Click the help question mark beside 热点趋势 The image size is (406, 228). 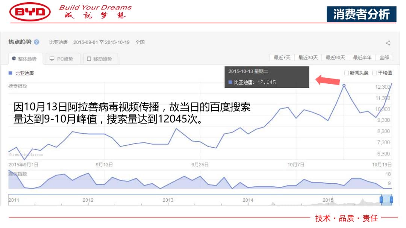click(36, 42)
